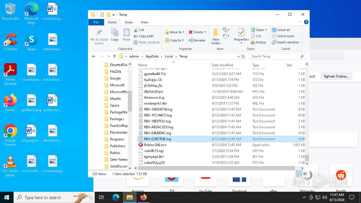
Task: Open Firefox from taskbar
Action: (x=144, y=197)
